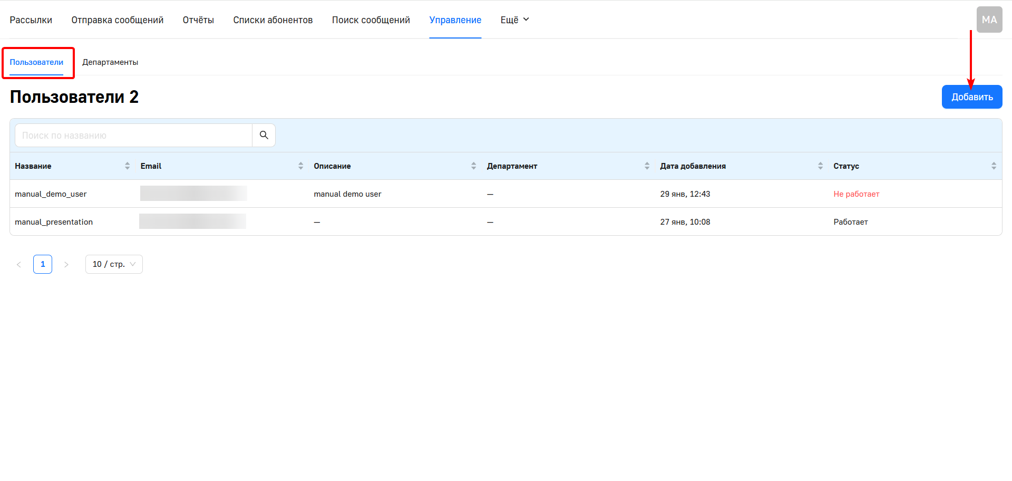Screen dimensions: 1012x481
Task: Sort table by Email column arrows
Action: click(300, 166)
